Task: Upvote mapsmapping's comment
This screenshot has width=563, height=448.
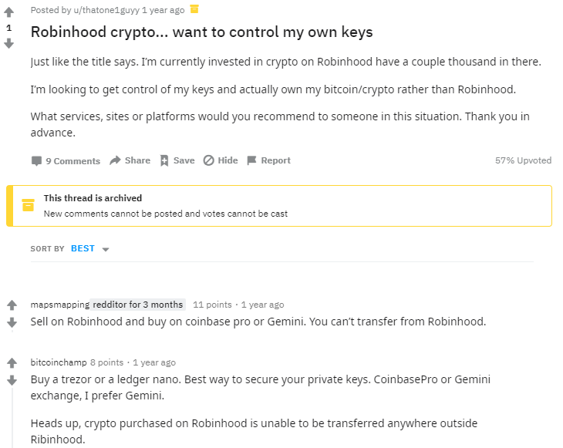Action: coord(12,305)
